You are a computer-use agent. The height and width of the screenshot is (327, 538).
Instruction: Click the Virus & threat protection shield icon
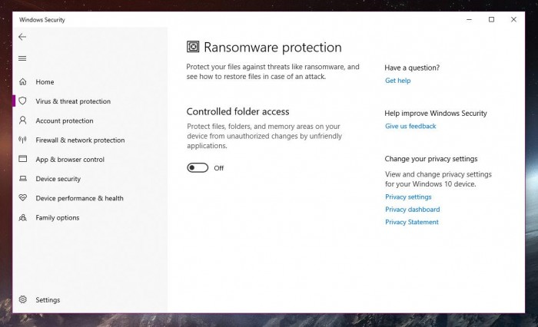tap(22, 101)
